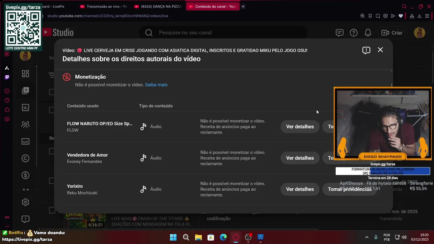Open comments icon in Studio header

pyautogui.click(x=339, y=33)
